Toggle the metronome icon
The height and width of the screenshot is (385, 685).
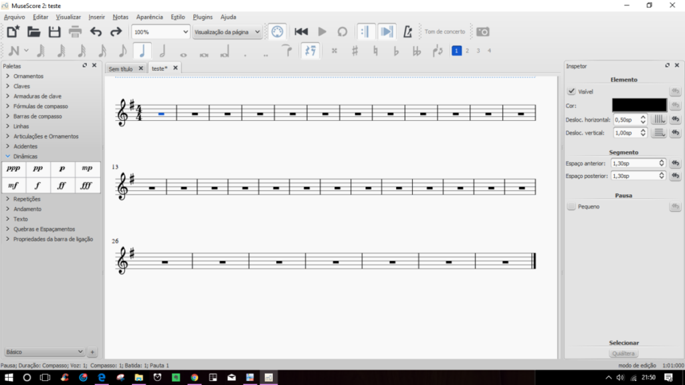tap(406, 31)
